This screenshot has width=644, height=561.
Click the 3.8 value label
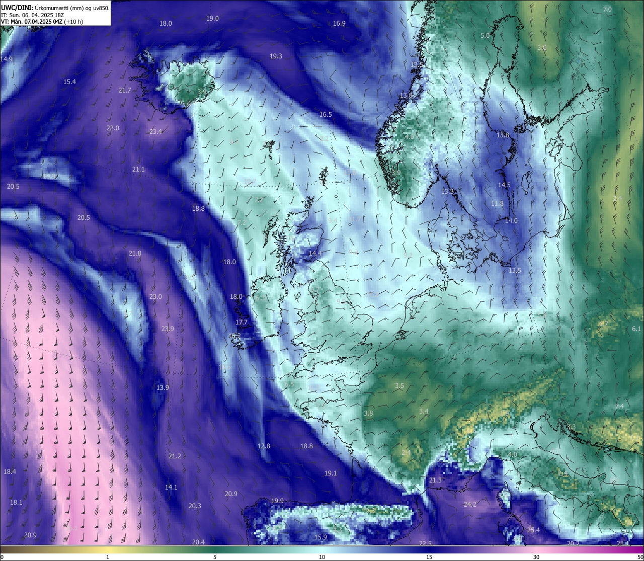click(x=368, y=414)
